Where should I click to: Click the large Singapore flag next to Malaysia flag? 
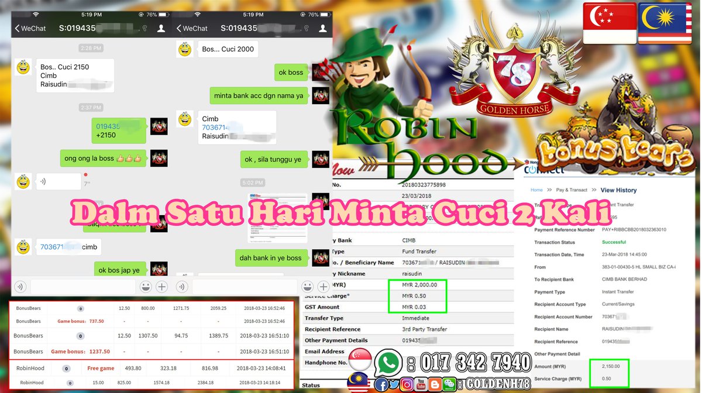click(610, 23)
